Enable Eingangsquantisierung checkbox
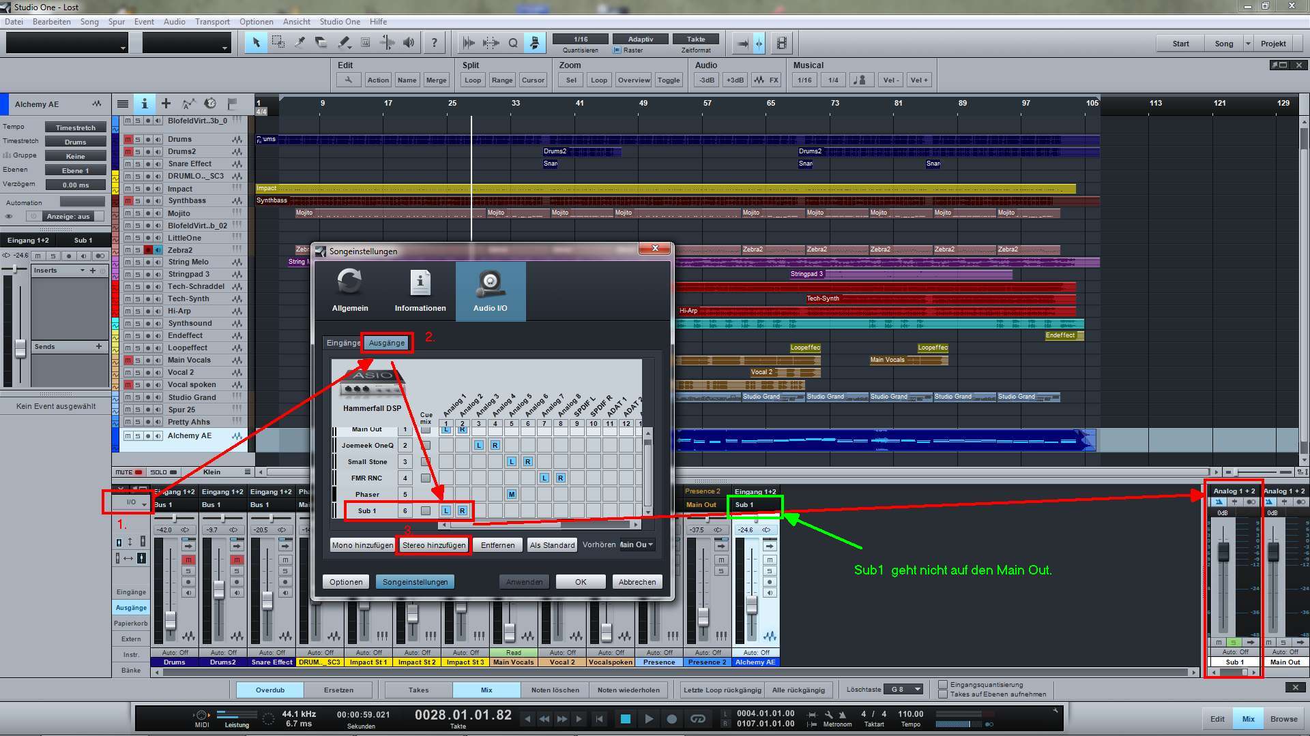The width and height of the screenshot is (1310, 736). point(943,684)
